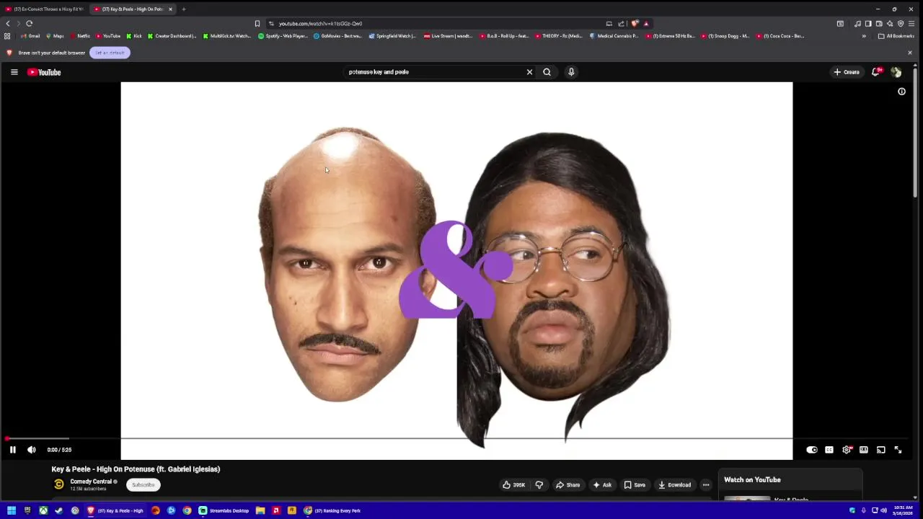Image resolution: width=923 pixels, height=519 pixels.
Task: Open account avatar menu
Action: click(x=896, y=72)
